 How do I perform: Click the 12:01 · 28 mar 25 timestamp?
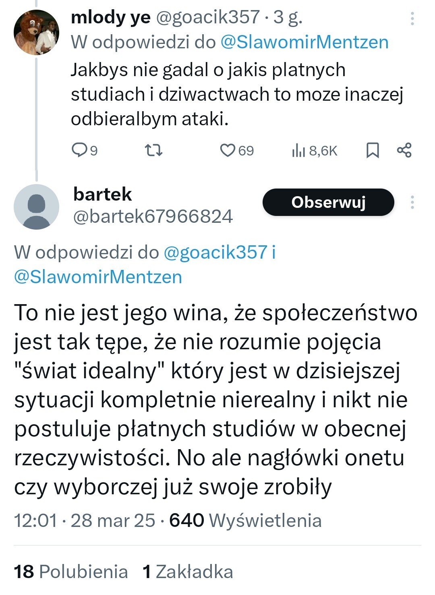click(x=85, y=520)
